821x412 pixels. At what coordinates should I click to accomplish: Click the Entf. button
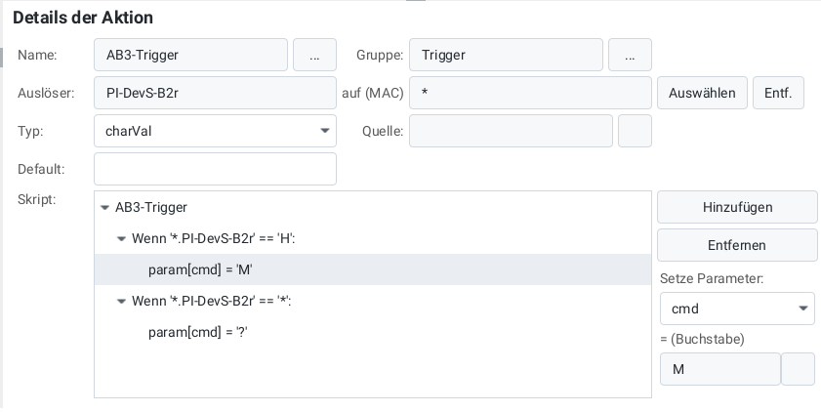(x=778, y=94)
